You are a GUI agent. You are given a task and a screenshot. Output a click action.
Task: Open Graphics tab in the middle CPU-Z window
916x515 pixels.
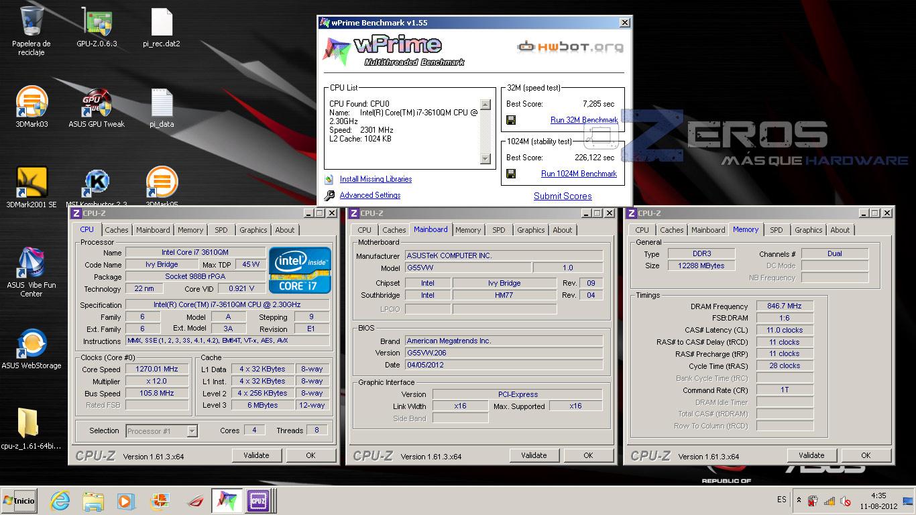coord(531,230)
